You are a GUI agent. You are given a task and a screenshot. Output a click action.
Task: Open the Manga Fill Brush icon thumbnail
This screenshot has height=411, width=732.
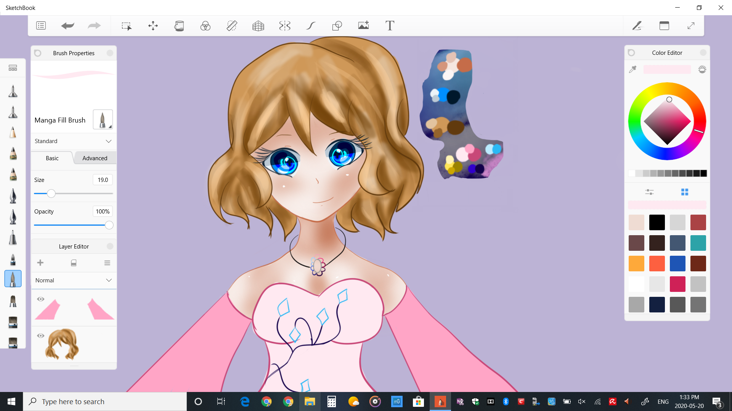pyautogui.click(x=103, y=119)
